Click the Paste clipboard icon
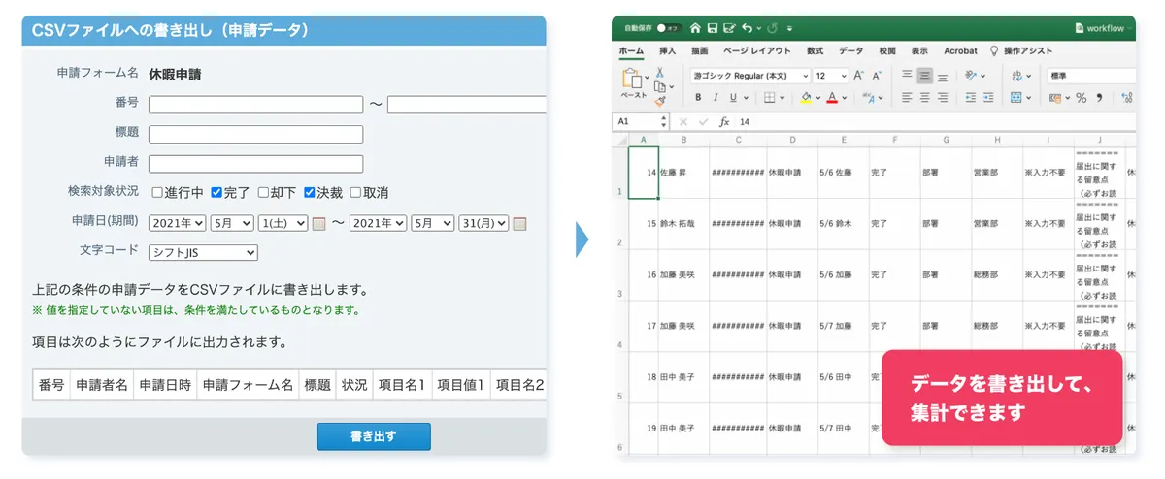Image resolution: width=1165 pixels, height=479 pixels. [632, 80]
